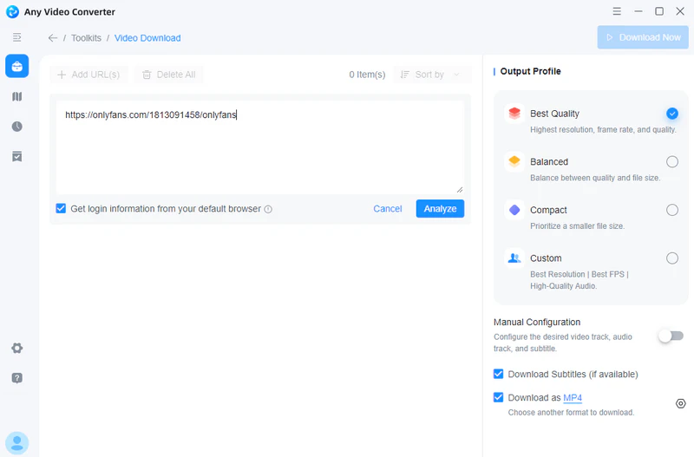
Task: Click the Analyze button
Action: coord(440,209)
